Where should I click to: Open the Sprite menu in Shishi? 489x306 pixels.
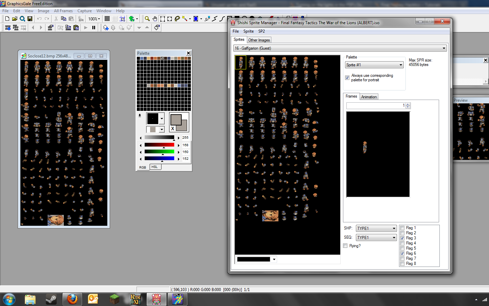pyautogui.click(x=249, y=31)
